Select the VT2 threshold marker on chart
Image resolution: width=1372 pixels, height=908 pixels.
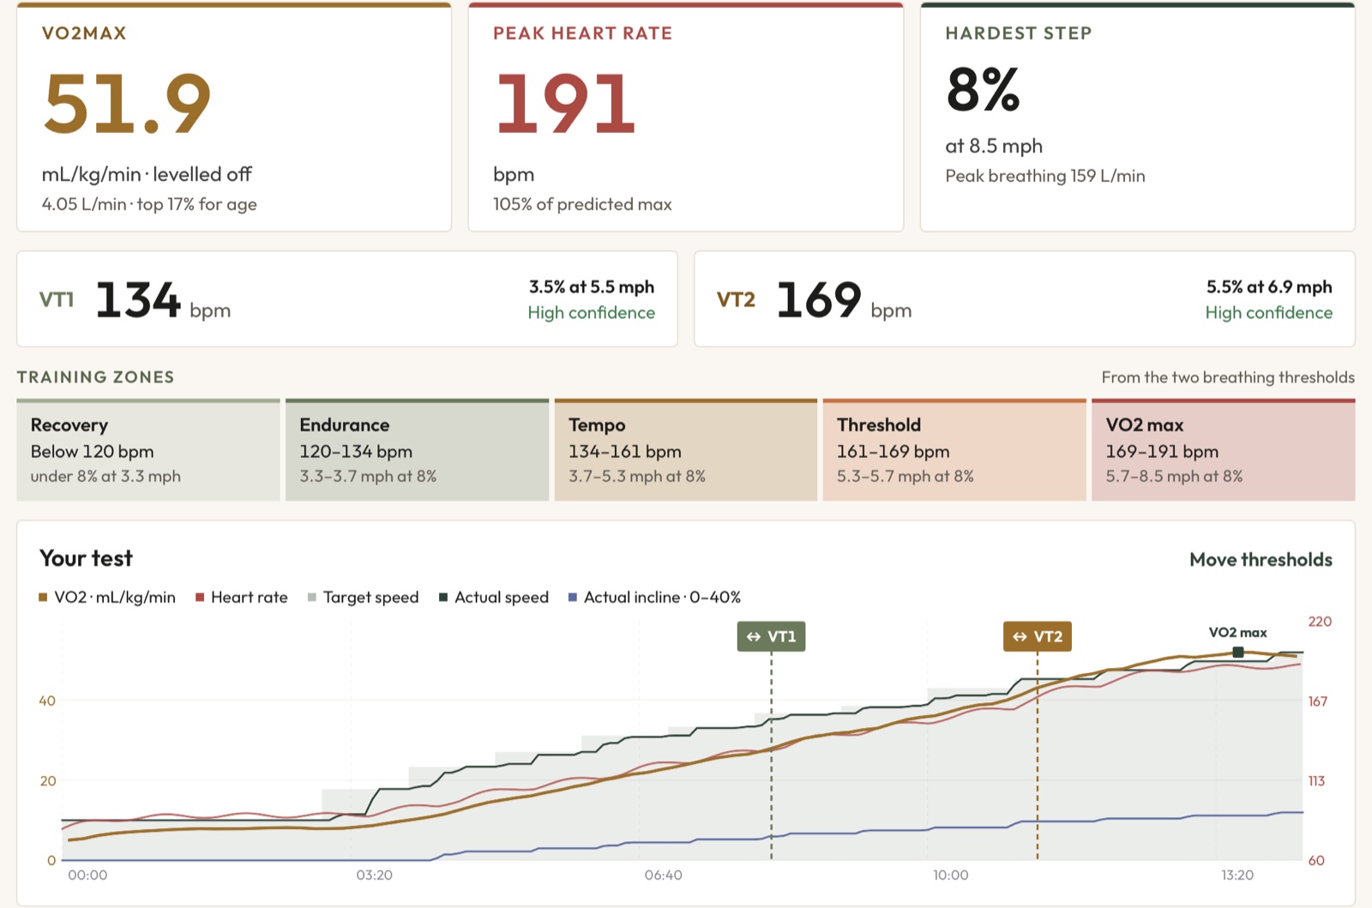(x=1038, y=636)
